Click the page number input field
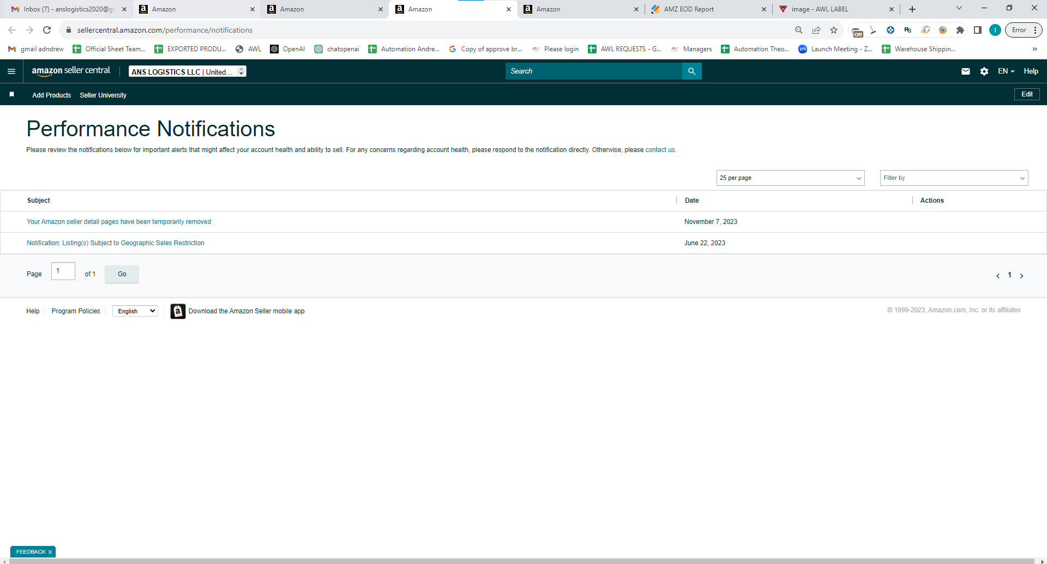The height and width of the screenshot is (564, 1047). coord(63,271)
